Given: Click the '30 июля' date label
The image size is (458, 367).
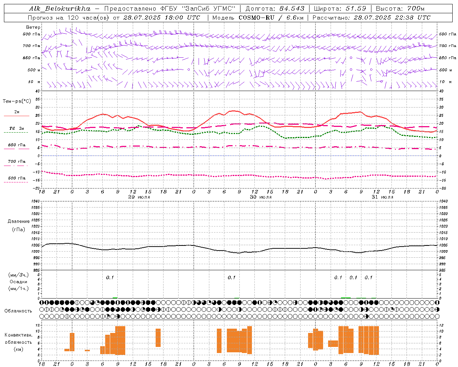Looking at the screenshot, I should (261, 197).
